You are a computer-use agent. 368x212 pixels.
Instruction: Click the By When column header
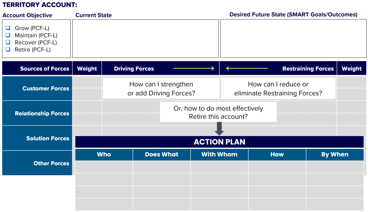(x=335, y=155)
